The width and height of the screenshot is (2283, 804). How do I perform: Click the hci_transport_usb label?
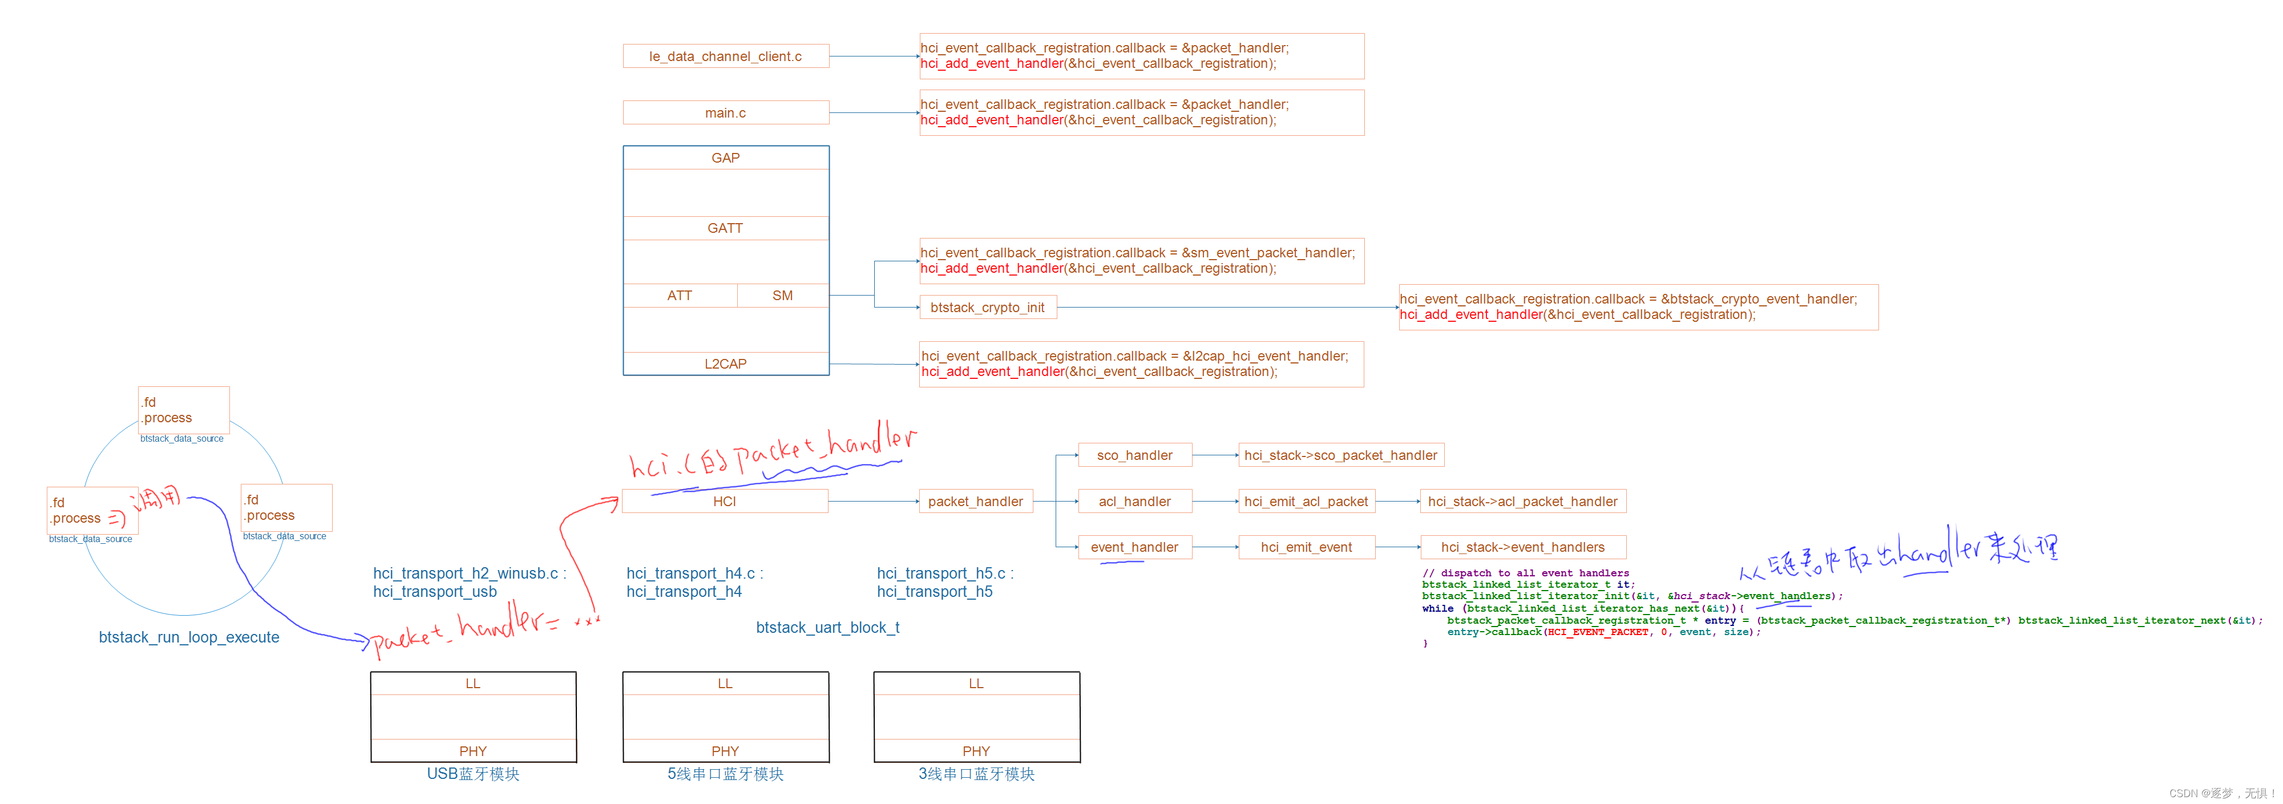pos(435,592)
